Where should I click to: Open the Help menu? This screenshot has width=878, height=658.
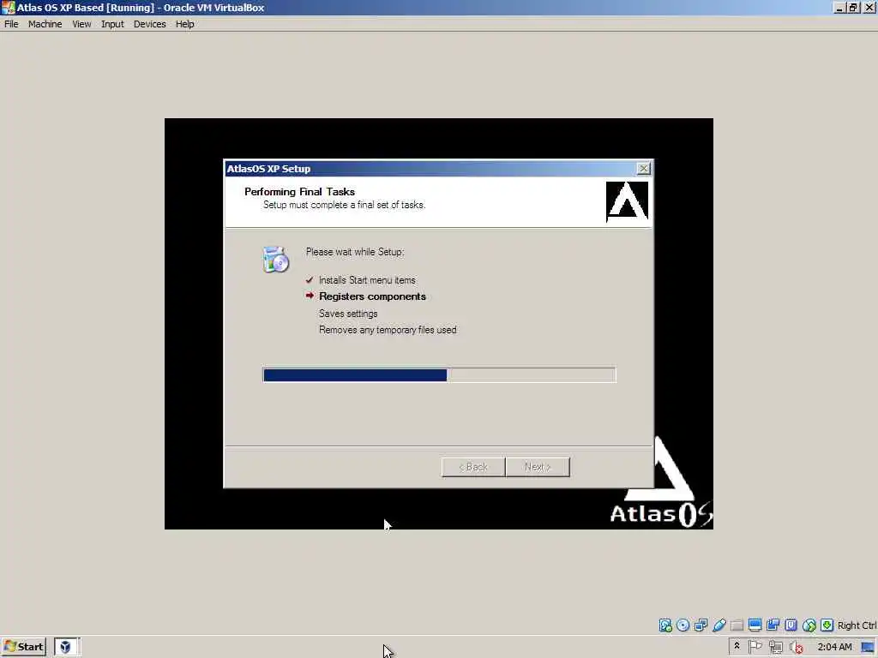pyautogui.click(x=185, y=24)
